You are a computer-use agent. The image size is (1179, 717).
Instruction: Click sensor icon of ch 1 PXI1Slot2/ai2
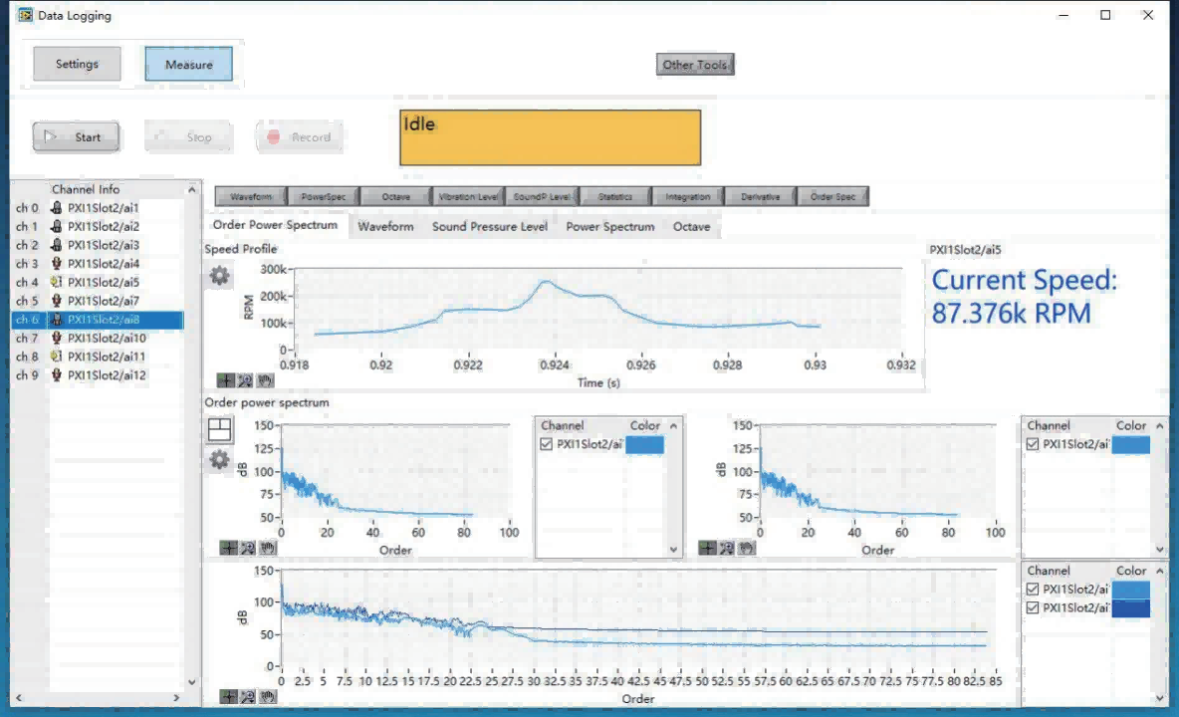57,226
